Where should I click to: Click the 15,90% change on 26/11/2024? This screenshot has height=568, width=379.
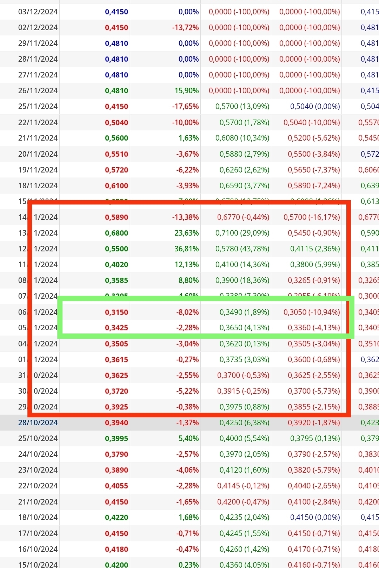click(187, 91)
